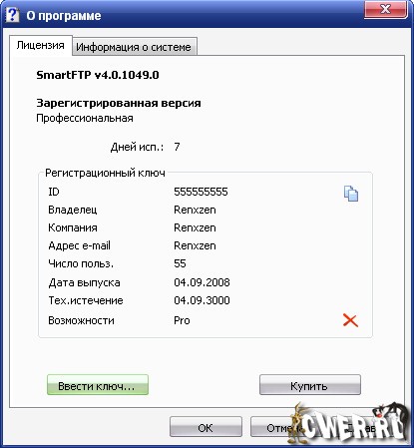The width and height of the screenshot is (414, 448).
Task: Switch to the Лицензия tab
Action: coord(40,45)
